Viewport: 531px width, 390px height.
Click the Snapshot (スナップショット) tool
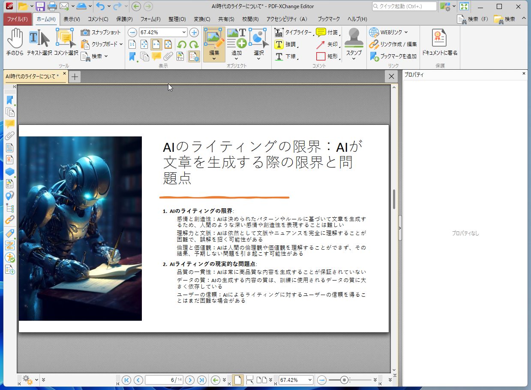pyautogui.click(x=101, y=32)
